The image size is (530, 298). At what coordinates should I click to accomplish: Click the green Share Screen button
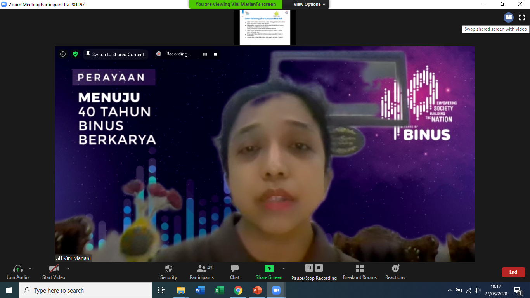pyautogui.click(x=269, y=272)
